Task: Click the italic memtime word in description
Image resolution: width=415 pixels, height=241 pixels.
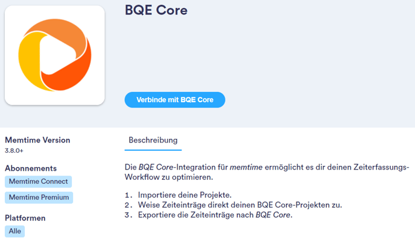Action: tap(246, 167)
